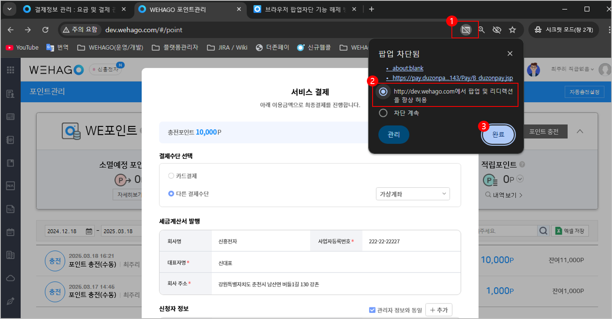612x319 pixels.
Task: Click the dev.wehago.com address bar URL
Action: (x=144, y=30)
